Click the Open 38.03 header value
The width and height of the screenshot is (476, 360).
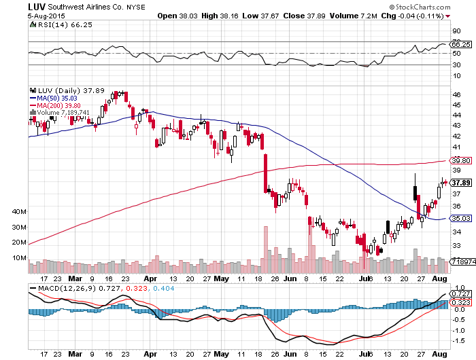(177, 16)
